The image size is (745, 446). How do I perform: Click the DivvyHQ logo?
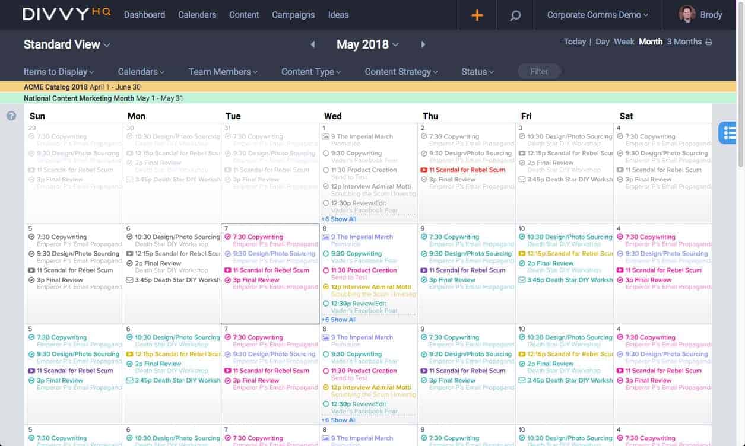tap(66, 14)
